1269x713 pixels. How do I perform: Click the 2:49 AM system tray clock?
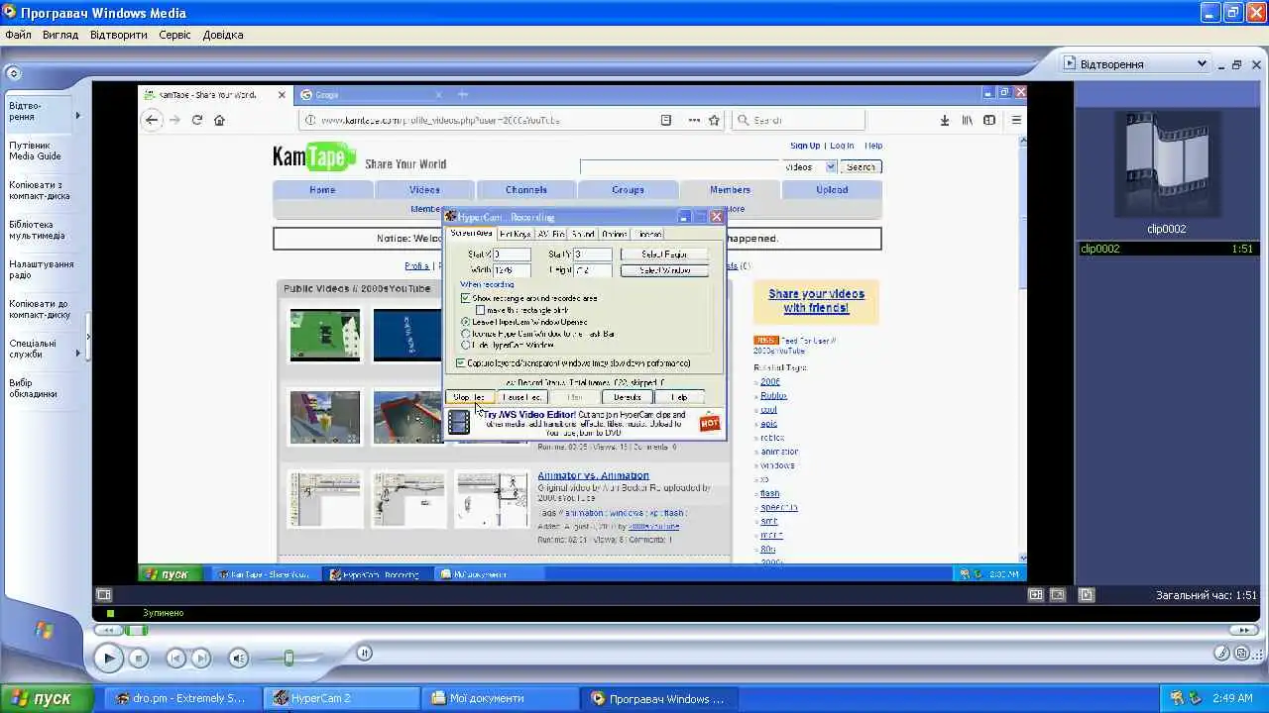pyautogui.click(x=1232, y=698)
